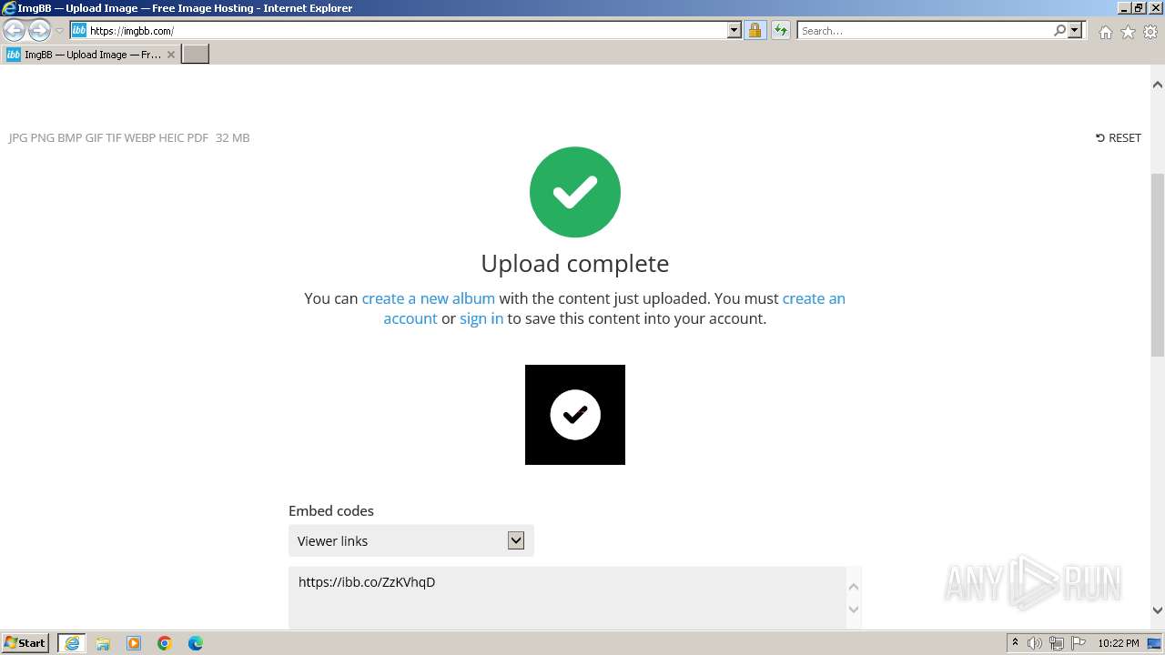The image size is (1165, 655).
Task: Expand the address bar autocomplete dropdown
Action: point(734,31)
